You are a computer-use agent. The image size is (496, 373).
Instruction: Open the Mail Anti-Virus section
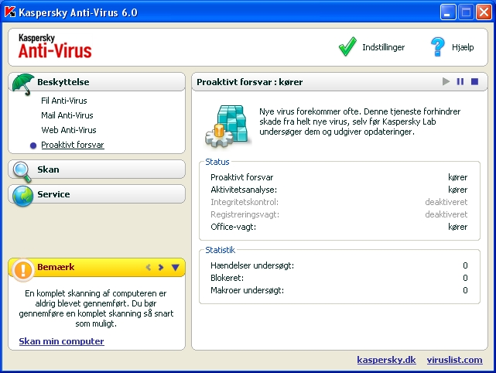[x=67, y=115]
